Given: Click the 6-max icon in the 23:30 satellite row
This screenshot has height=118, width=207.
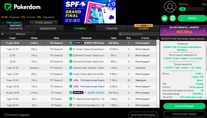Looking at the screenshot, I should pyautogui.click(x=71, y=61).
